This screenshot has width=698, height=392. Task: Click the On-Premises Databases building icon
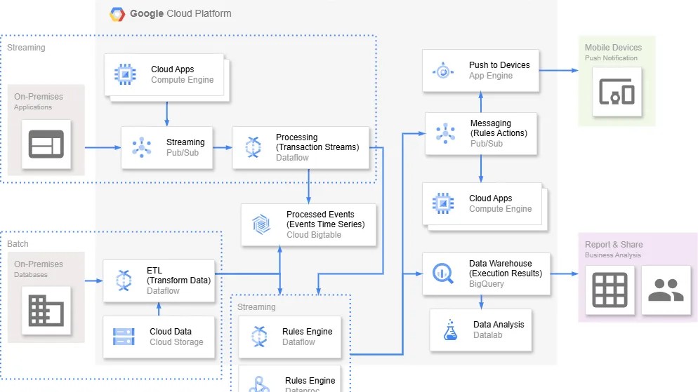coord(46,311)
